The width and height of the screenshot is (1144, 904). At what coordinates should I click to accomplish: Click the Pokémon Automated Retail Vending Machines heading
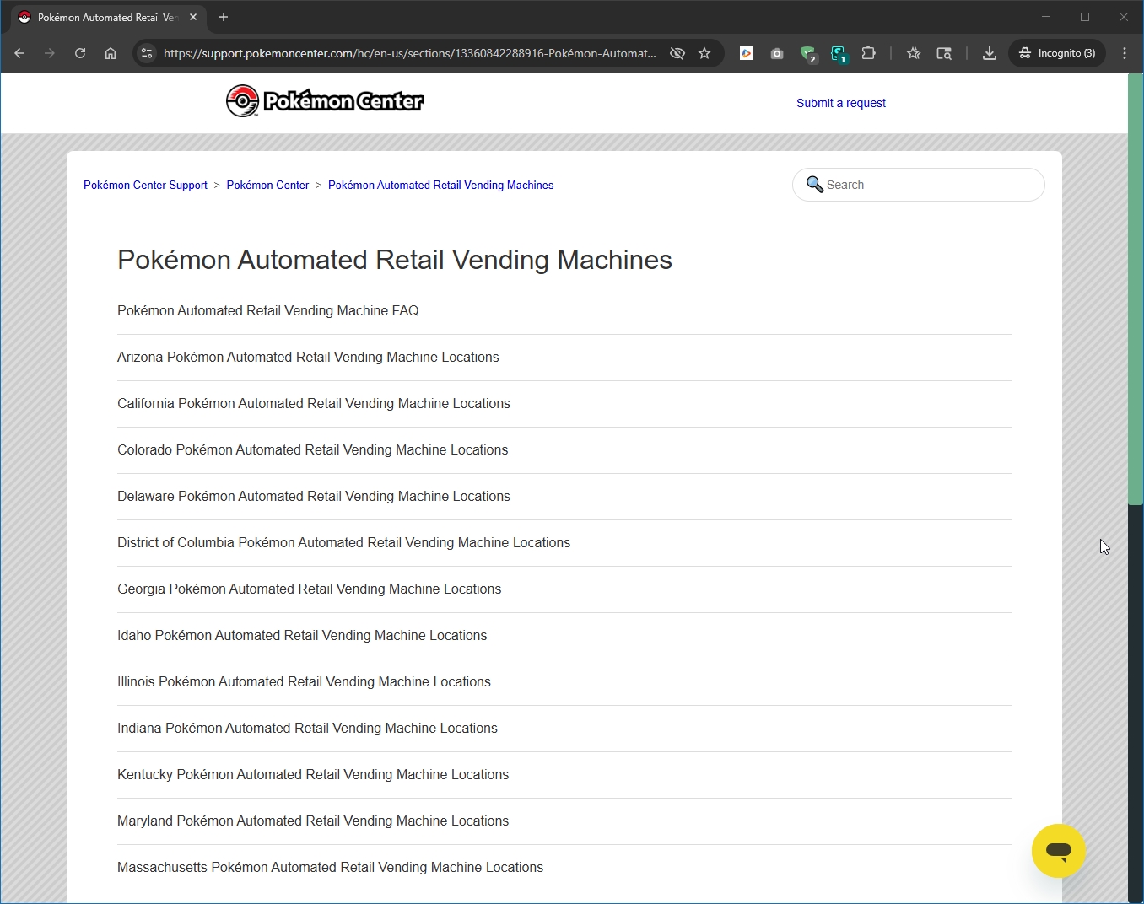395,260
